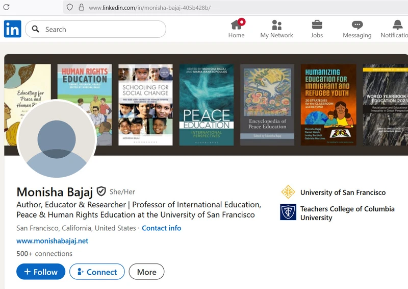Click the LinkedIn logo icon
Viewport: 408px width, 289px height.
tap(12, 29)
